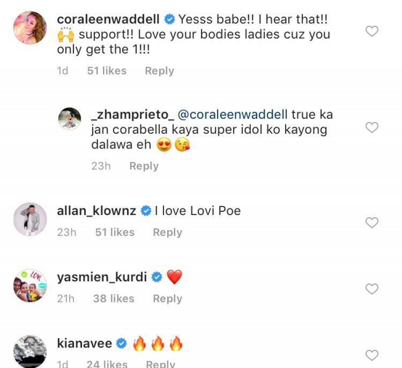Heart yasmien_kurdi's comment
Screen dimensions: 402x368
pyautogui.click(x=372, y=289)
